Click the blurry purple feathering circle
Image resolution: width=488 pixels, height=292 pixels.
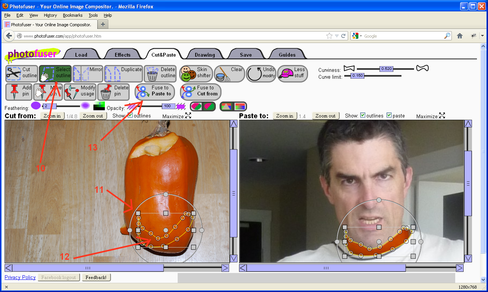tap(85, 106)
